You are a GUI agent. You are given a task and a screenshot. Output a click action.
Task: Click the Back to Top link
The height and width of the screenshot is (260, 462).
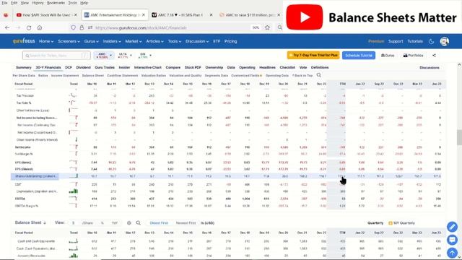302,75
